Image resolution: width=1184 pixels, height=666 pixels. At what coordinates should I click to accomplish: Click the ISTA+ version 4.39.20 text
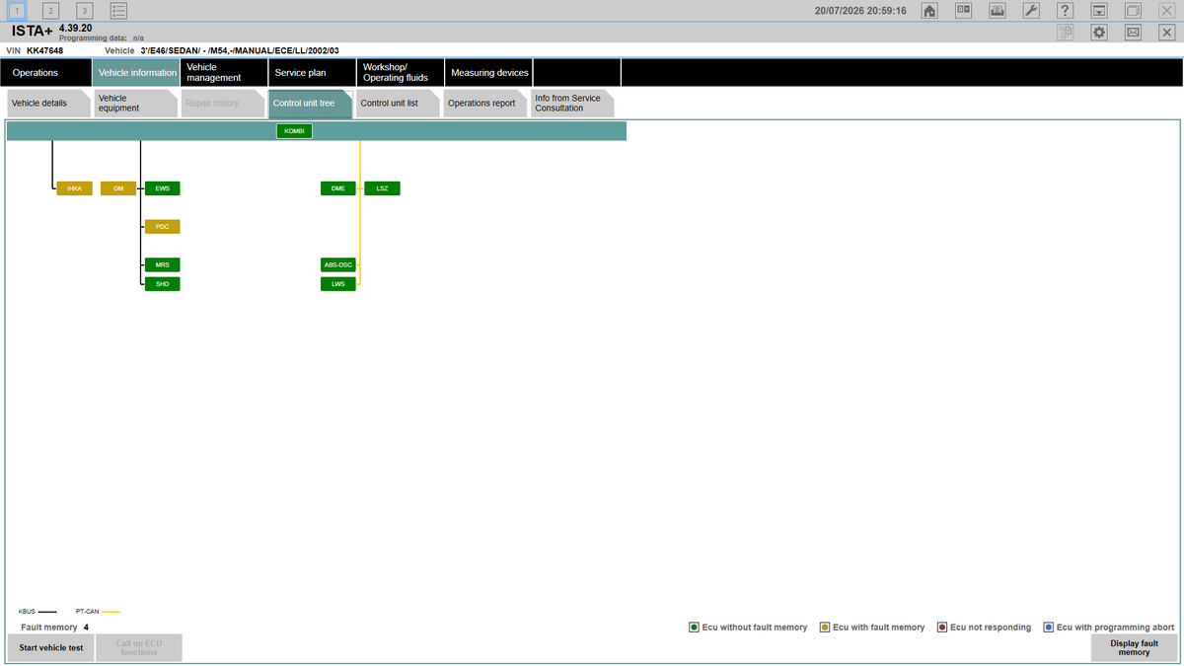click(76, 28)
